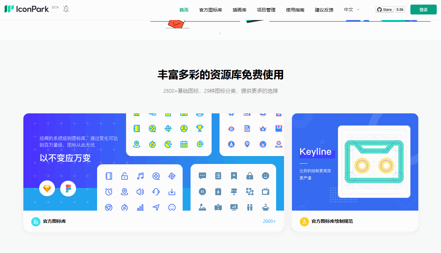
Task: Click the green 登录 button
Action: click(423, 10)
